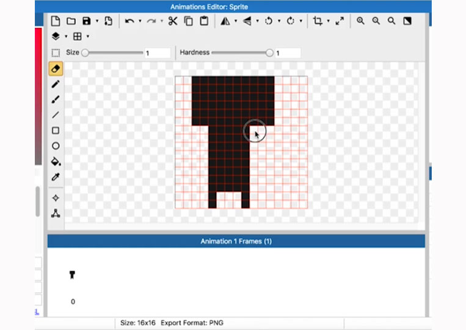The width and height of the screenshot is (466, 330).
Task: Rotate the image clockwise
Action: tap(290, 21)
